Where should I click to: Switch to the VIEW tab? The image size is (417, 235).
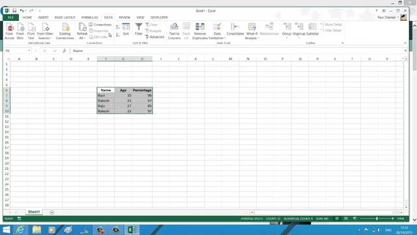pyautogui.click(x=140, y=18)
